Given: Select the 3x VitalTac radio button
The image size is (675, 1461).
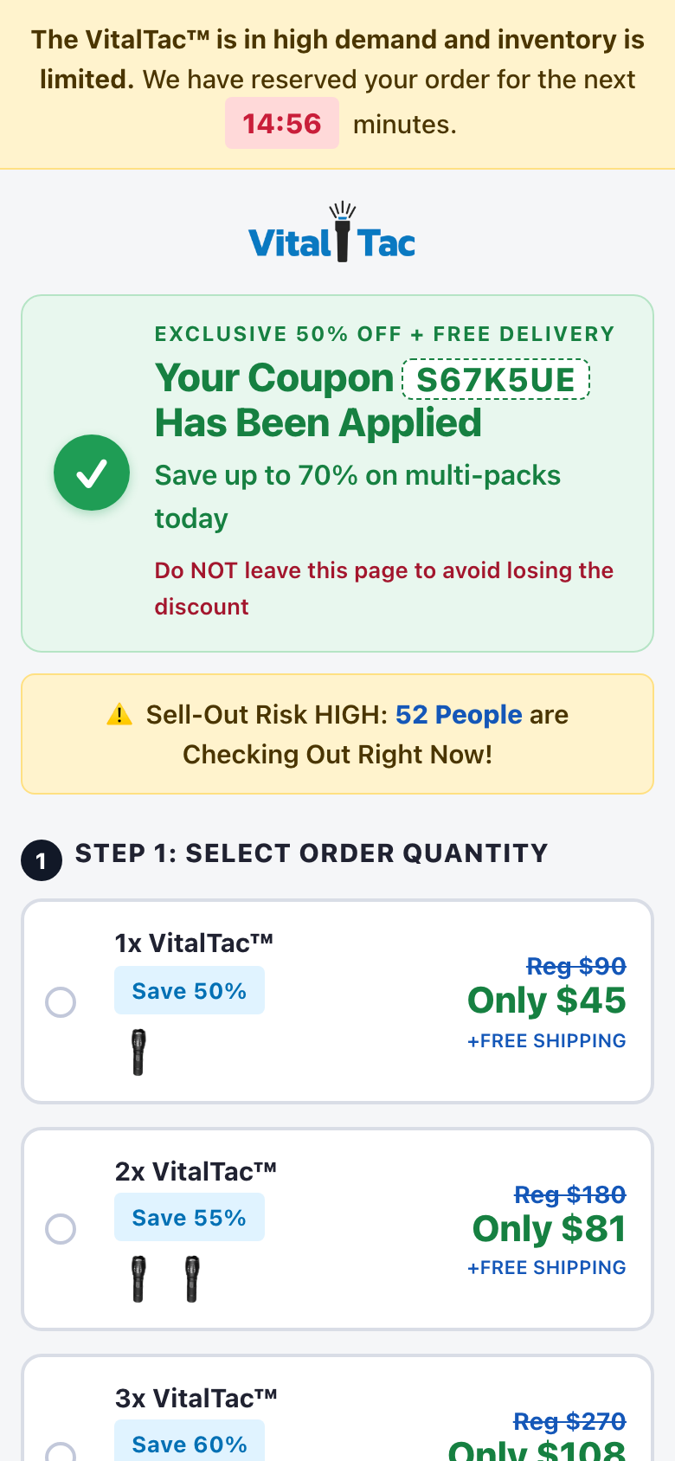Looking at the screenshot, I should [61, 1452].
